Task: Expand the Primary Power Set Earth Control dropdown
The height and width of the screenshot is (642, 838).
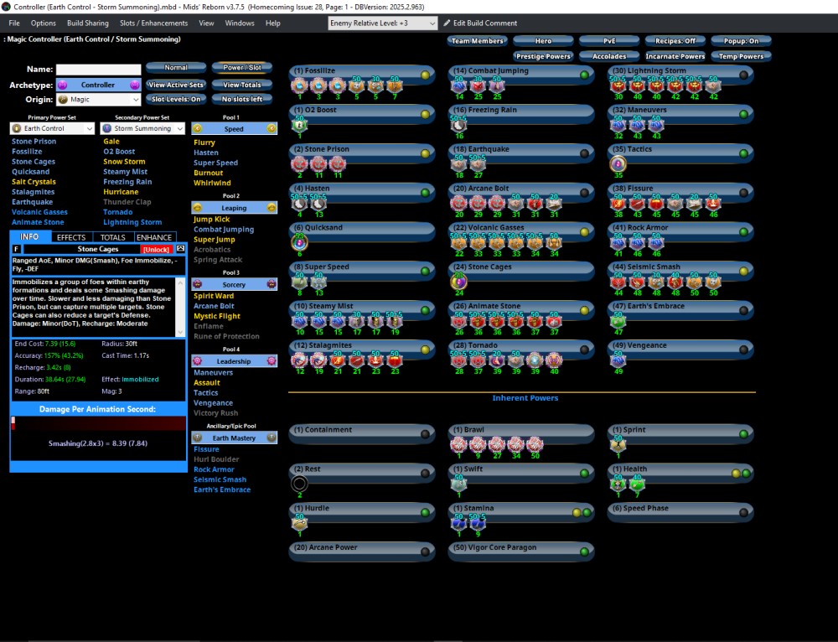Action: click(x=53, y=129)
